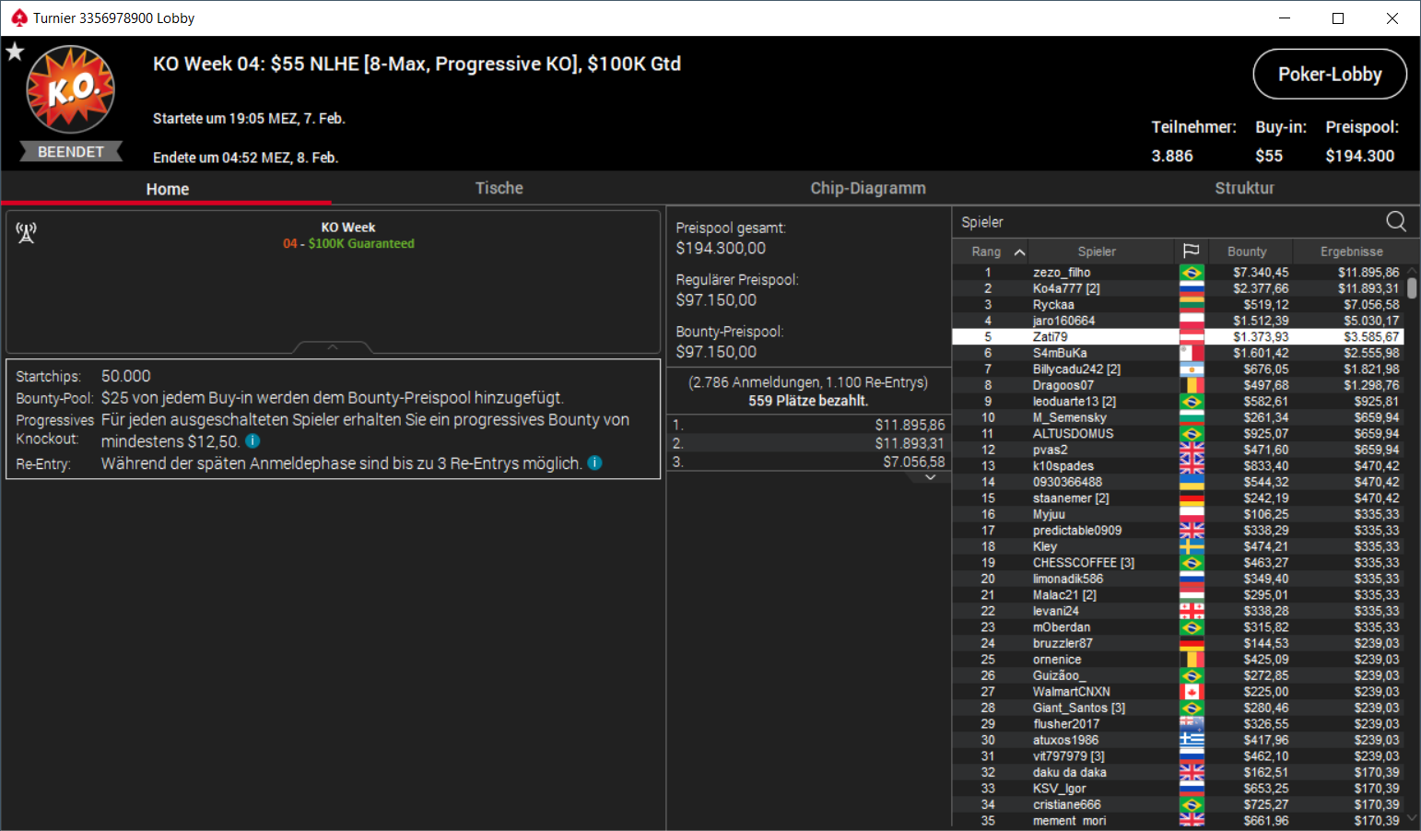
Task: Toggle Rang column sort order arrow
Action: pos(1019,252)
